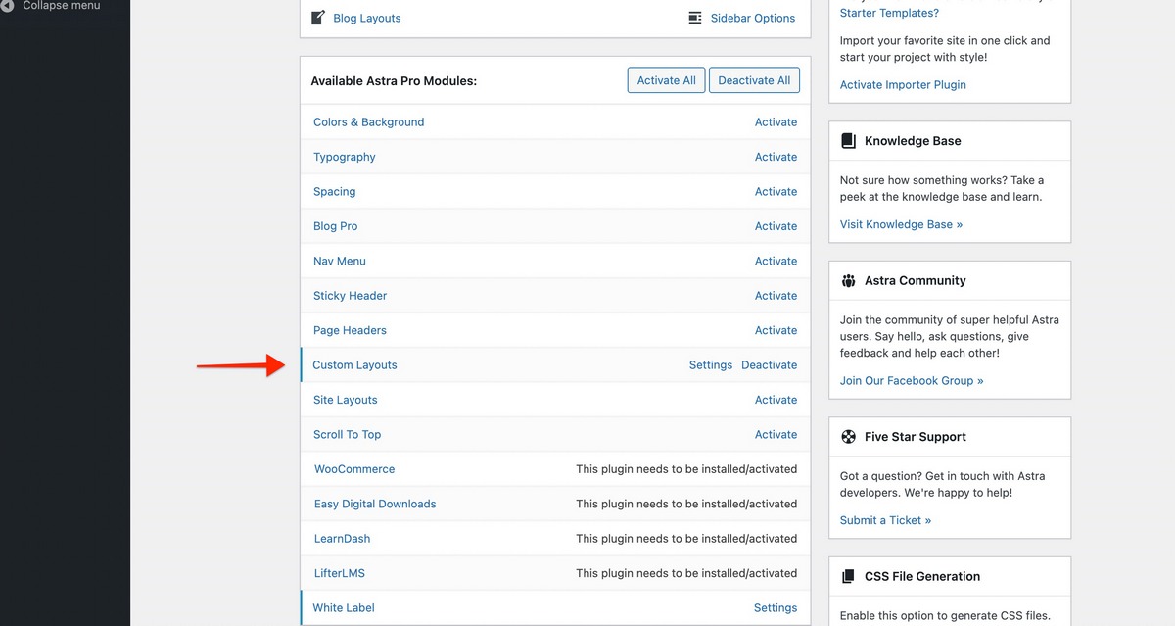Click LifterLMS install-required text
The width and height of the screenshot is (1175, 626).
(x=686, y=574)
